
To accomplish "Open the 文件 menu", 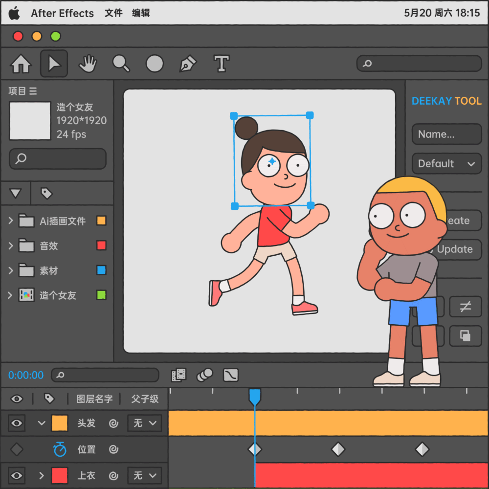I will [x=113, y=13].
